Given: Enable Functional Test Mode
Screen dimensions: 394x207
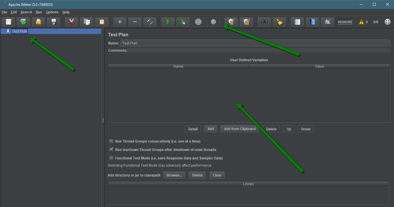Looking at the screenshot, I should [111, 158].
